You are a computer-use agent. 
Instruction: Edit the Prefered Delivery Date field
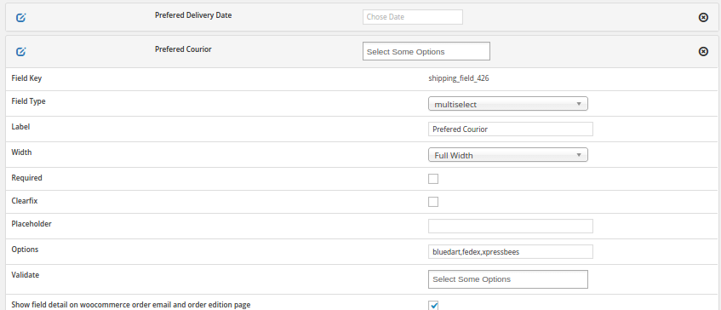(x=21, y=18)
